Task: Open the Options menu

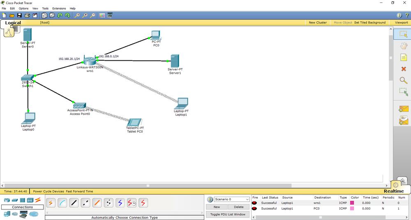Action: [23, 8]
